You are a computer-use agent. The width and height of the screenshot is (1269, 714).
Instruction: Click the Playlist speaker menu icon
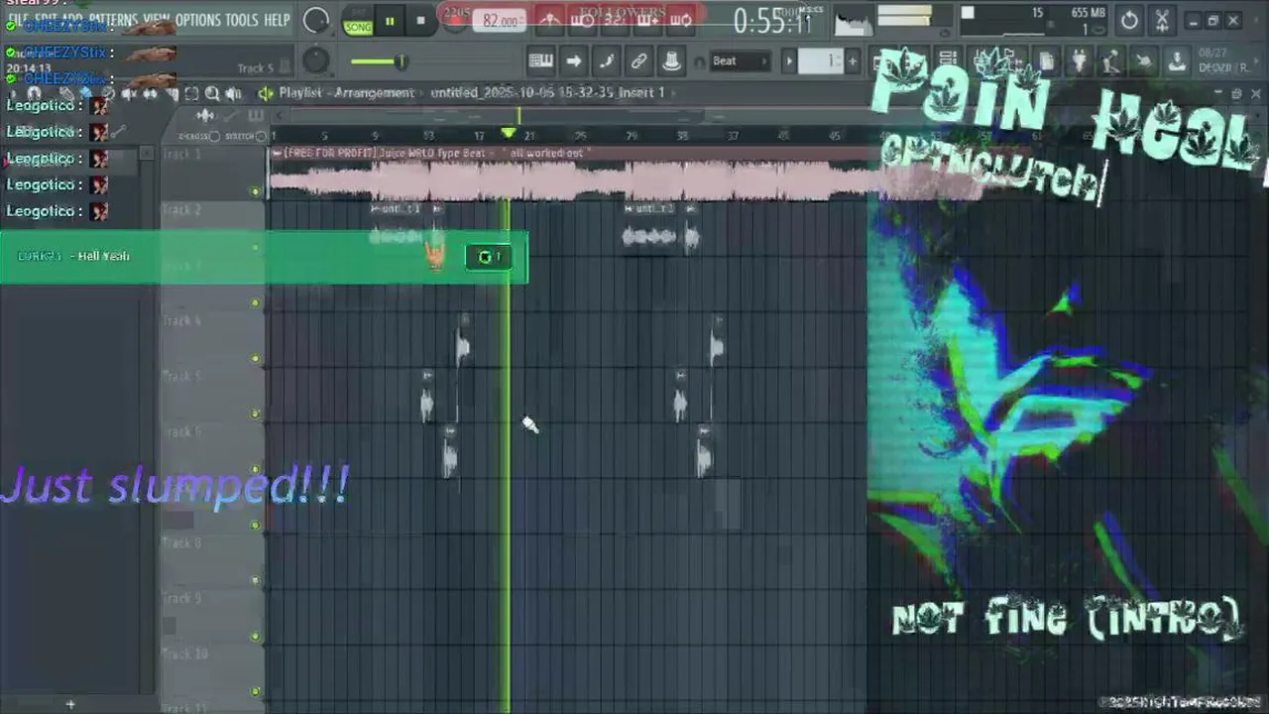pyautogui.click(x=265, y=93)
